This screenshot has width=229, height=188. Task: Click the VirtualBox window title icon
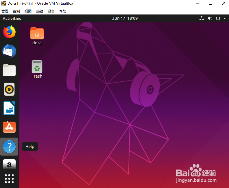click(x=4, y=3)
